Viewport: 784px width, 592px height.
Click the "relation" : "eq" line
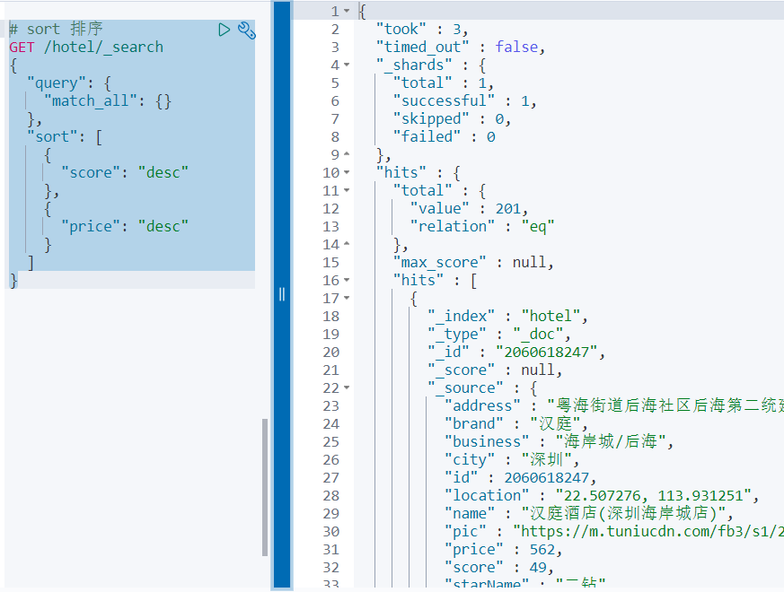482,226
